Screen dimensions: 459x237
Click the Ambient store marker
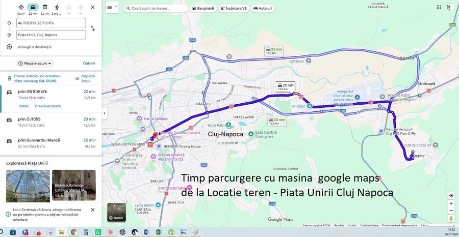(x=310, y=106)
